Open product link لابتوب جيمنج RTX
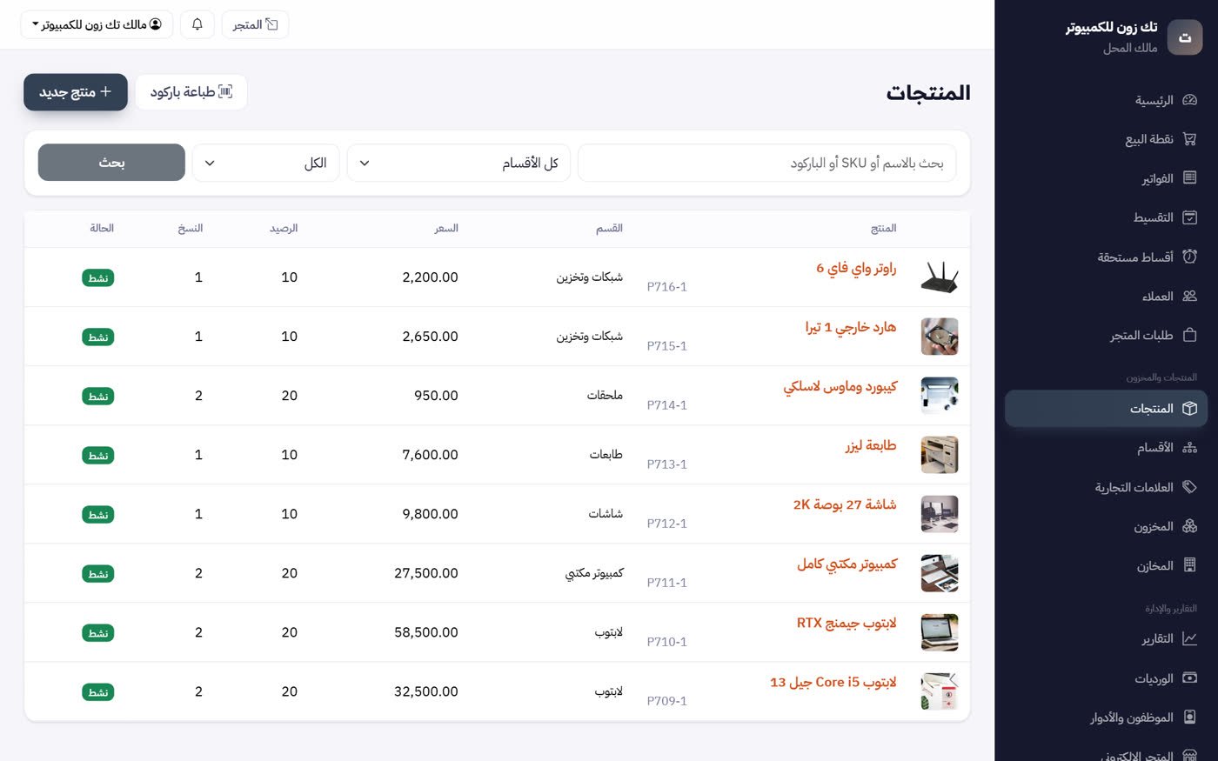1218x761 pixels. point(847,623)
